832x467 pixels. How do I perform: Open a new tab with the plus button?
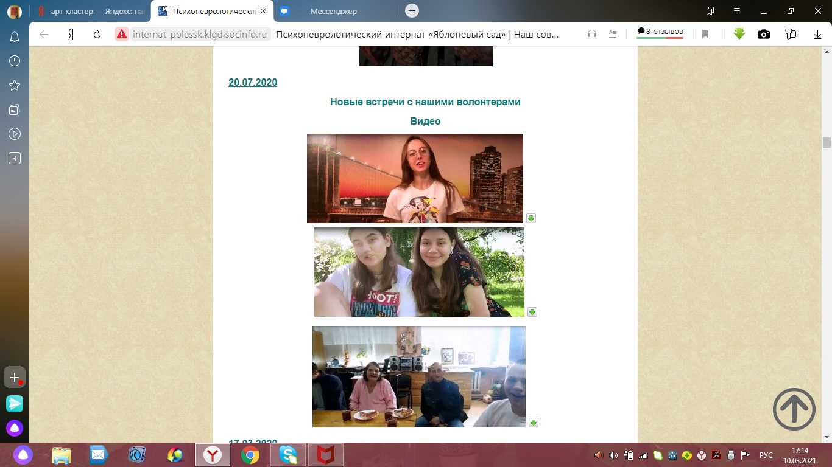click(x=412, y=11)
